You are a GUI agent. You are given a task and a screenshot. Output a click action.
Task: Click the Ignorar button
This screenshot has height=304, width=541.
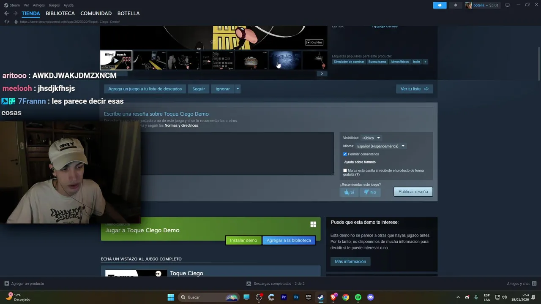(x=223, y=89)
